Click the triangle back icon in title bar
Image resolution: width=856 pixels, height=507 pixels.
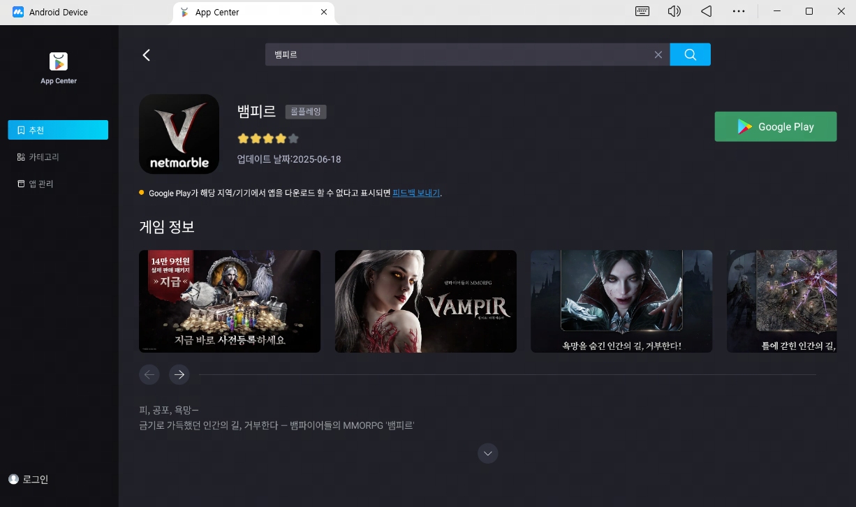click(707, 11)
